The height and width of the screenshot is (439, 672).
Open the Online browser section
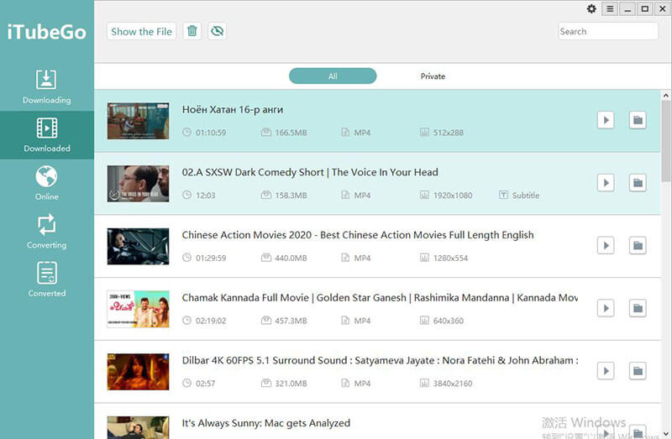point(47,183)
